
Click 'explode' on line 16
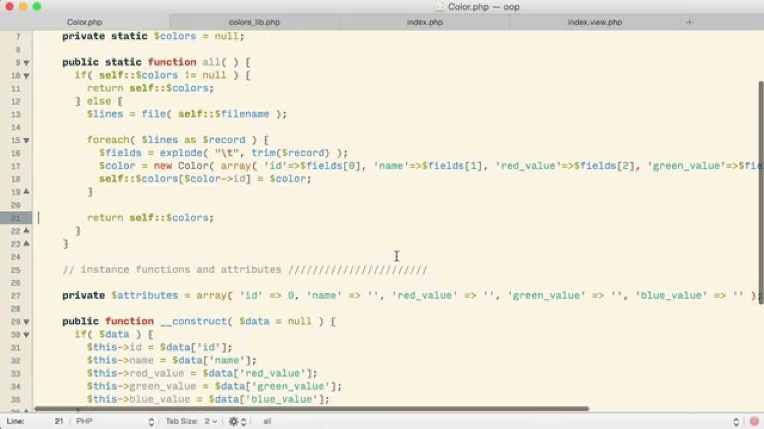tap(181, 153)
